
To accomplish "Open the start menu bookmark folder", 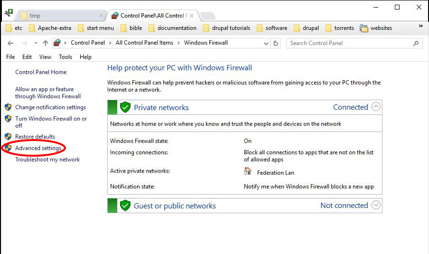I will [95, 28].
